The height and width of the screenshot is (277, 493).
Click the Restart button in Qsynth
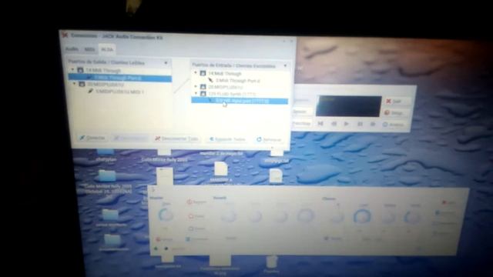coord(196,202)
